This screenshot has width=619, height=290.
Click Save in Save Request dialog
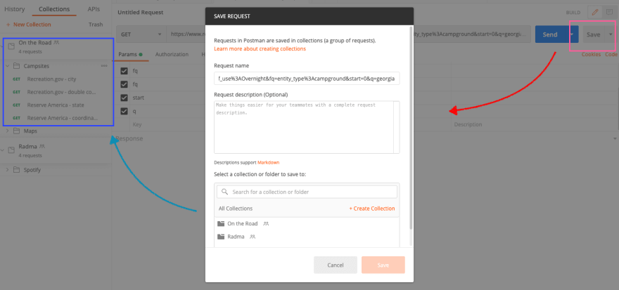tap(383, 265)
